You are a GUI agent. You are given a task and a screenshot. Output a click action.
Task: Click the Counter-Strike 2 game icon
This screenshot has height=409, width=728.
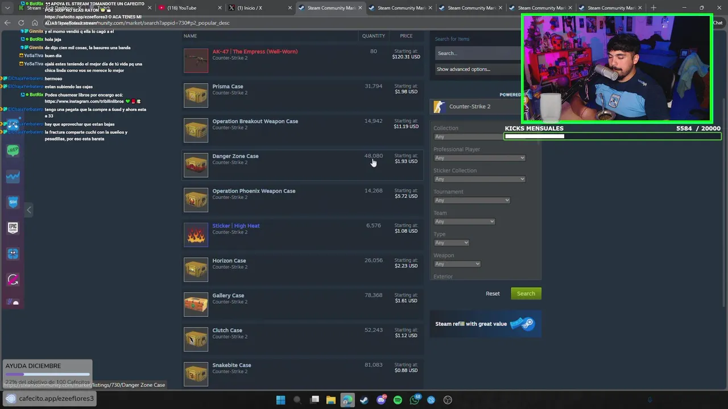(x=439, y=107)
